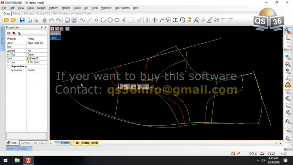This screenshot has width=293, height=165.
Task: Open the Report Window
Action: [x=18, y=148]
